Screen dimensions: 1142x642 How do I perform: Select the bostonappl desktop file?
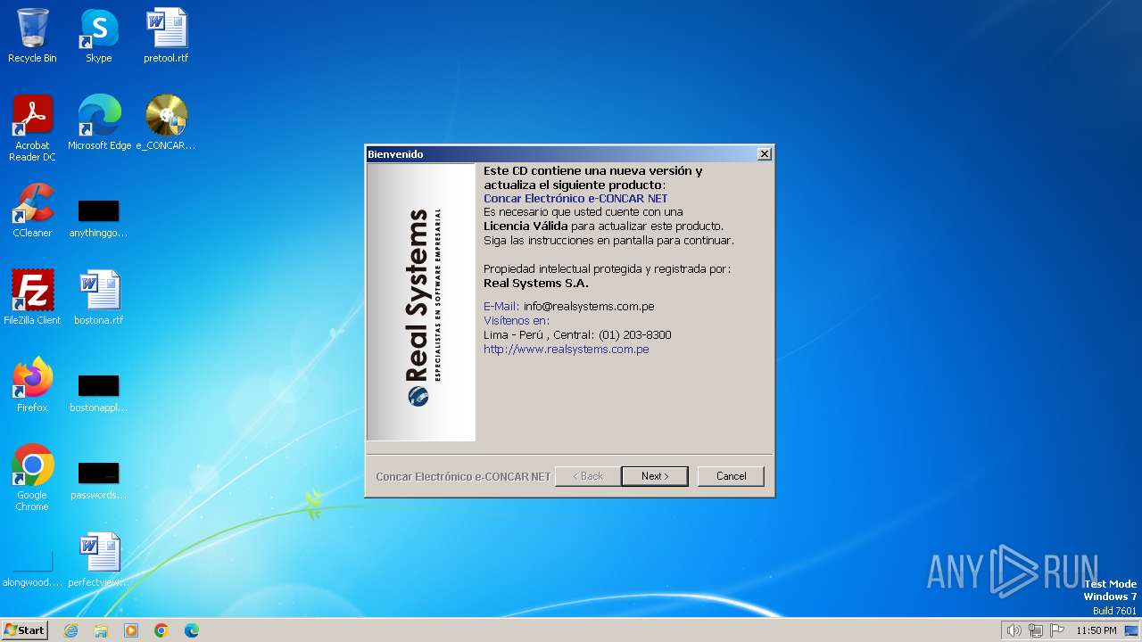click(99, 393)
